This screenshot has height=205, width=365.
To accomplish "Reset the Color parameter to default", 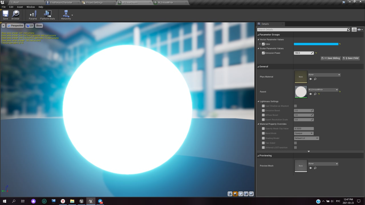I will click(x=340, y=44).
